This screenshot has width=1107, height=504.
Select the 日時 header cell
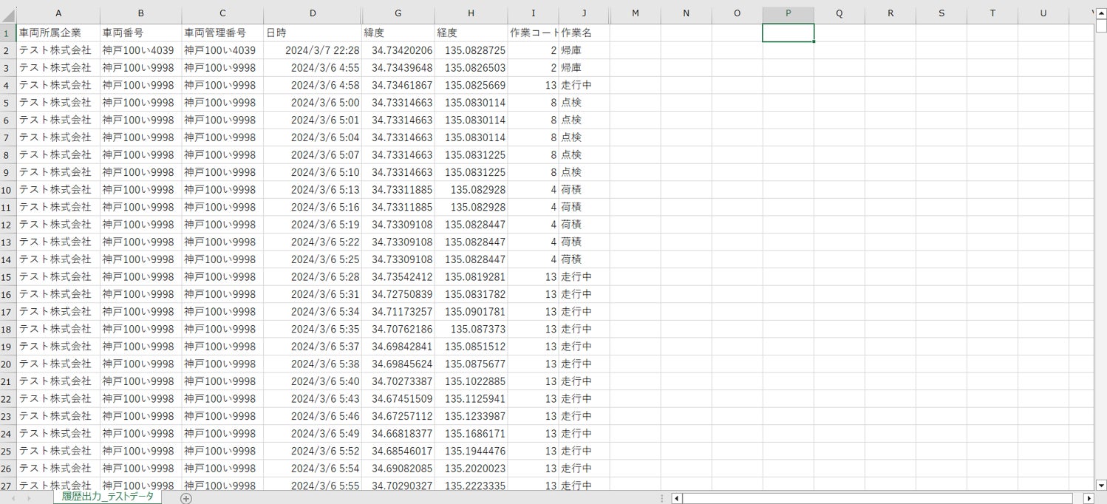[x=313, y=33]
